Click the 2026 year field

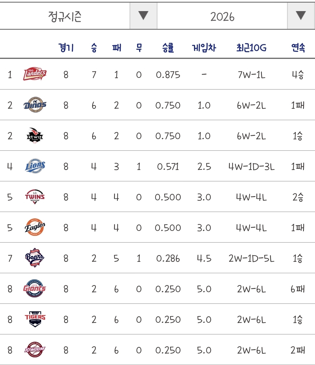point(222,16)
